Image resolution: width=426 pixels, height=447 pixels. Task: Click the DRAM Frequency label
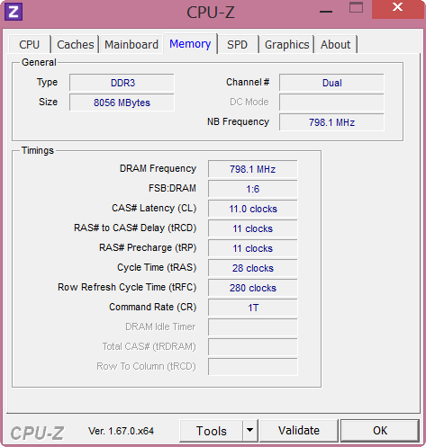[x=158, y=168]
